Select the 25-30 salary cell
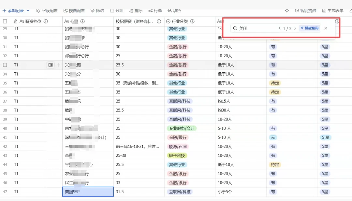The width and height of the screenshot is (352, 201). click(x=139, y=155)
